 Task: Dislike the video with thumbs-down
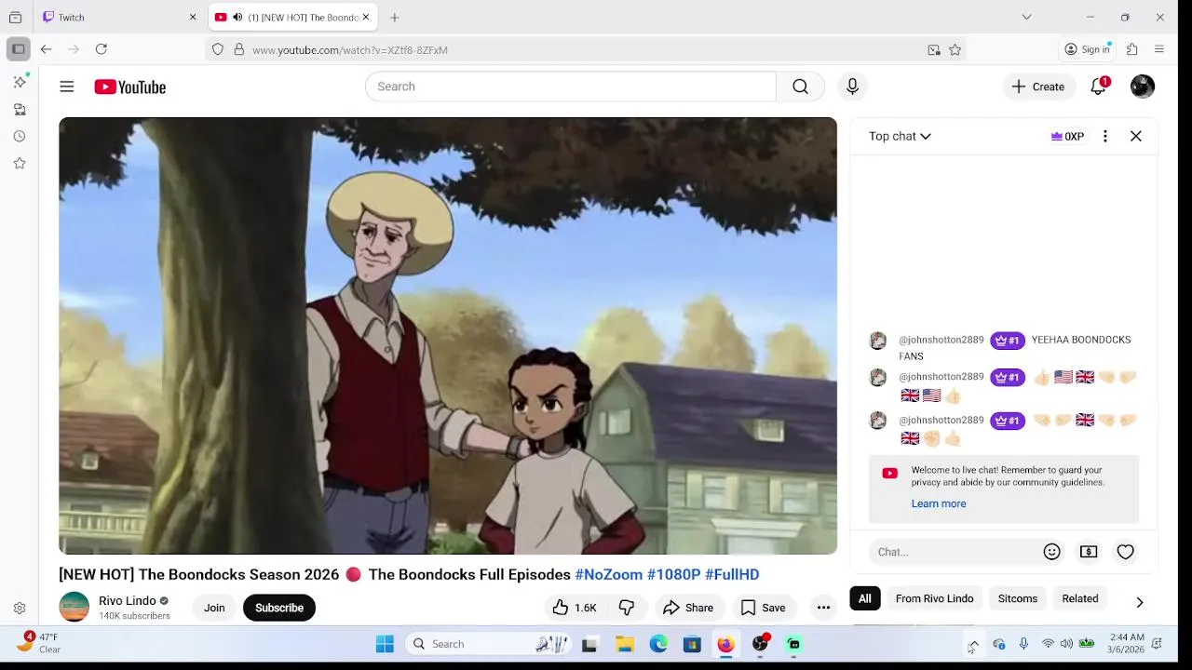pos(627,608)
